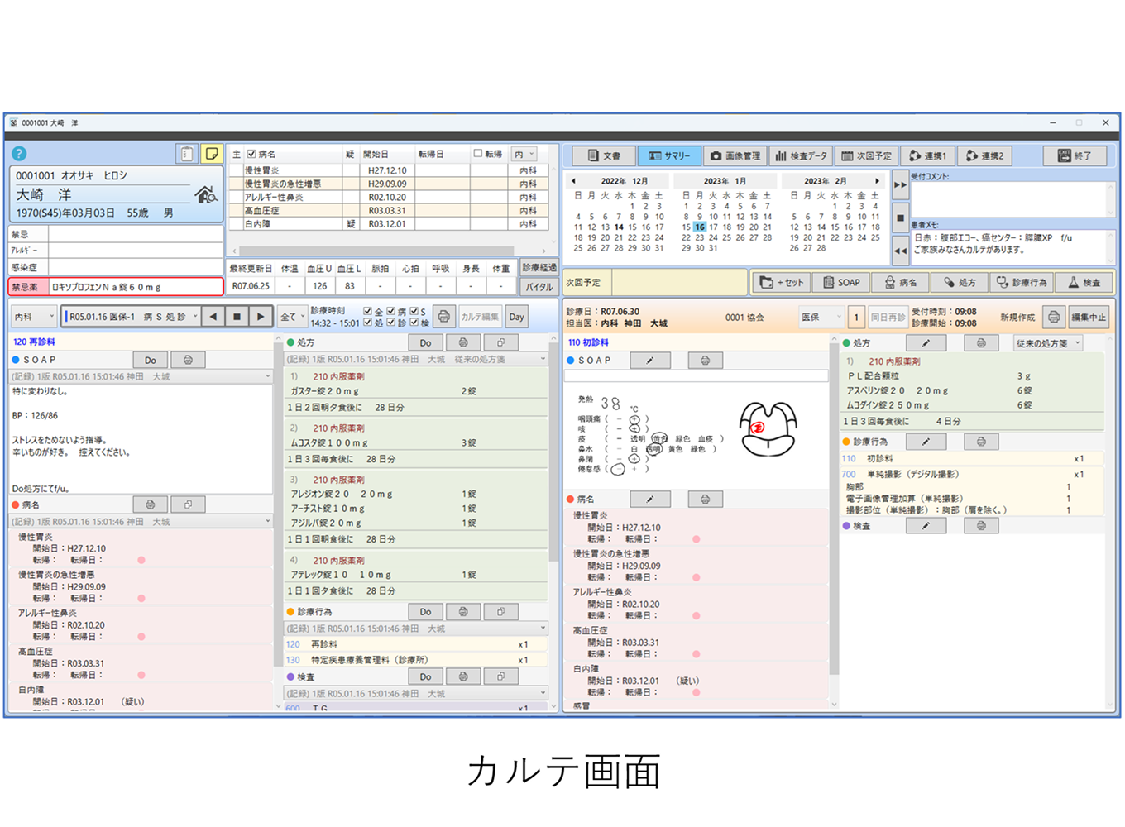Disable the S filter checkbox

[x=414, y=311]
